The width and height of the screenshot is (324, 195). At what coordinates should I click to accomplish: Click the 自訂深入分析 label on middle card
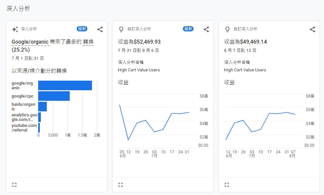139,29
